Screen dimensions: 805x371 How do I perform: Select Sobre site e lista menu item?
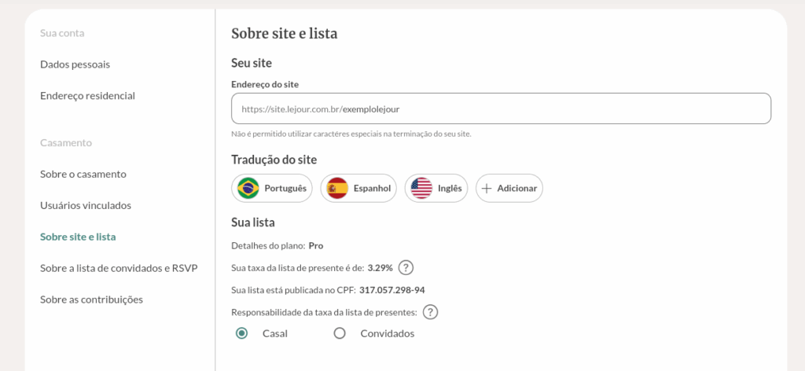(x=78, y=237)
